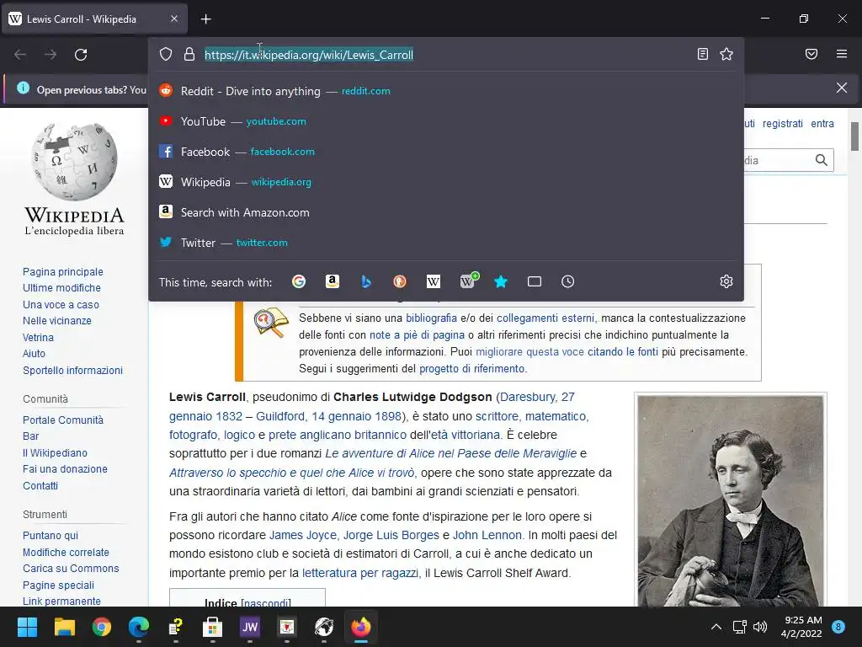Viewport: 862px width, 647px height.
Task: Open Sportello informazioni link
Action: [x=72, y=371]
